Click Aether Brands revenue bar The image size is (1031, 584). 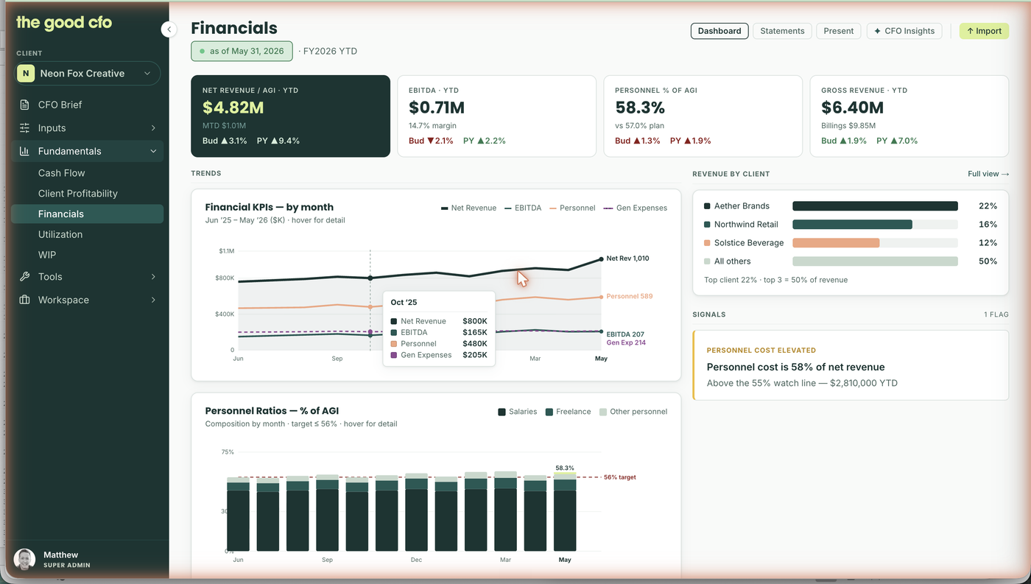tap(875, 206)
